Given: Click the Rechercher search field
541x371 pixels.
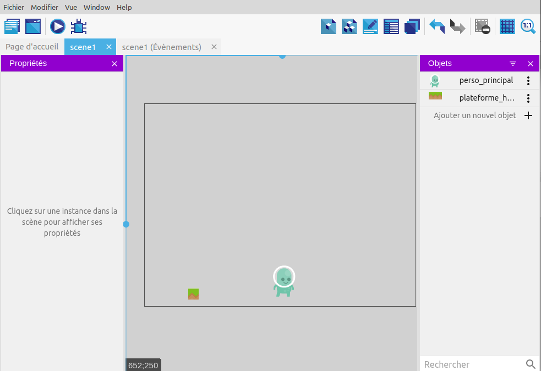Looking at the screenshot, I should (471, 364).
